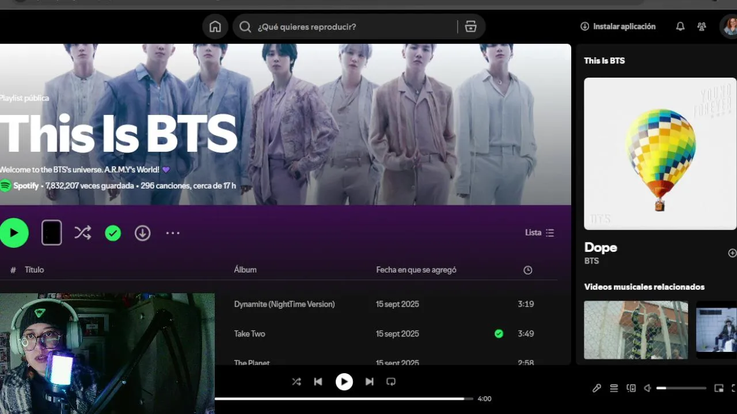Open miniplayer picture-in-picture icon
This screenshot has height=414, width=737.
tap(719, 388)
